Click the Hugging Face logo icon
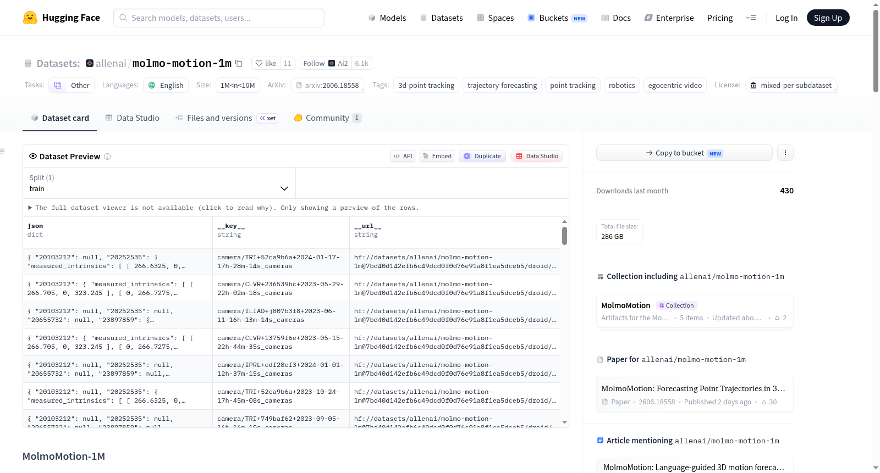This screenshot has width=880, height=473. [x=30, y=18]
